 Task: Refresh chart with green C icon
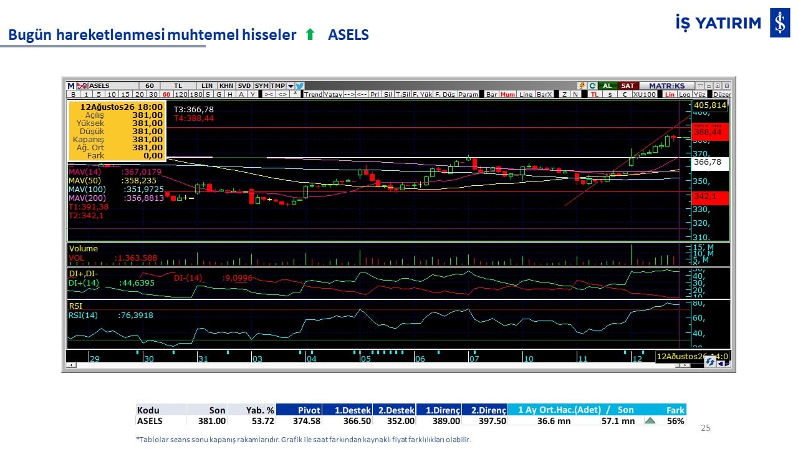tap(592, 85)
